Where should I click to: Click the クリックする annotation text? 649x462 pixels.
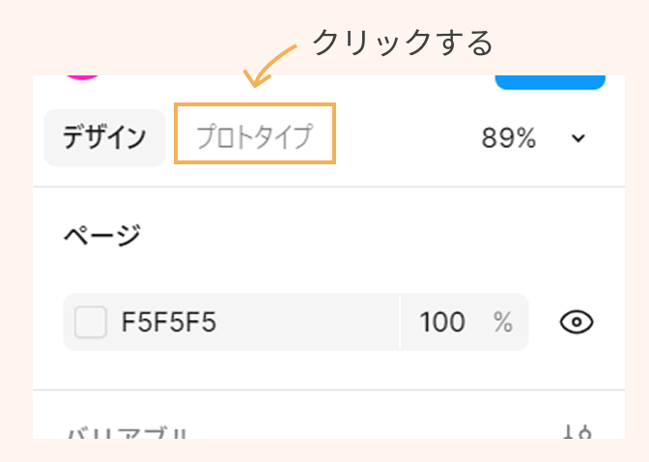click(x=403, y=43)
